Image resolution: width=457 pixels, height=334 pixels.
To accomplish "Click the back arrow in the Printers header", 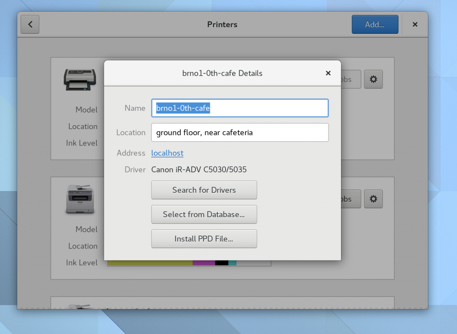I will pyautogui.click(x=29, y=24).
